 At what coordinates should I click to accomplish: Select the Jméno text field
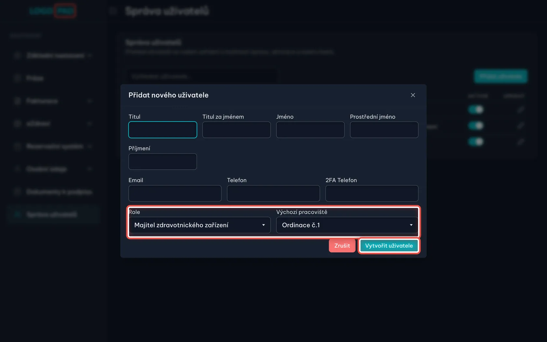pyautogui.click(x=310, y=130)
